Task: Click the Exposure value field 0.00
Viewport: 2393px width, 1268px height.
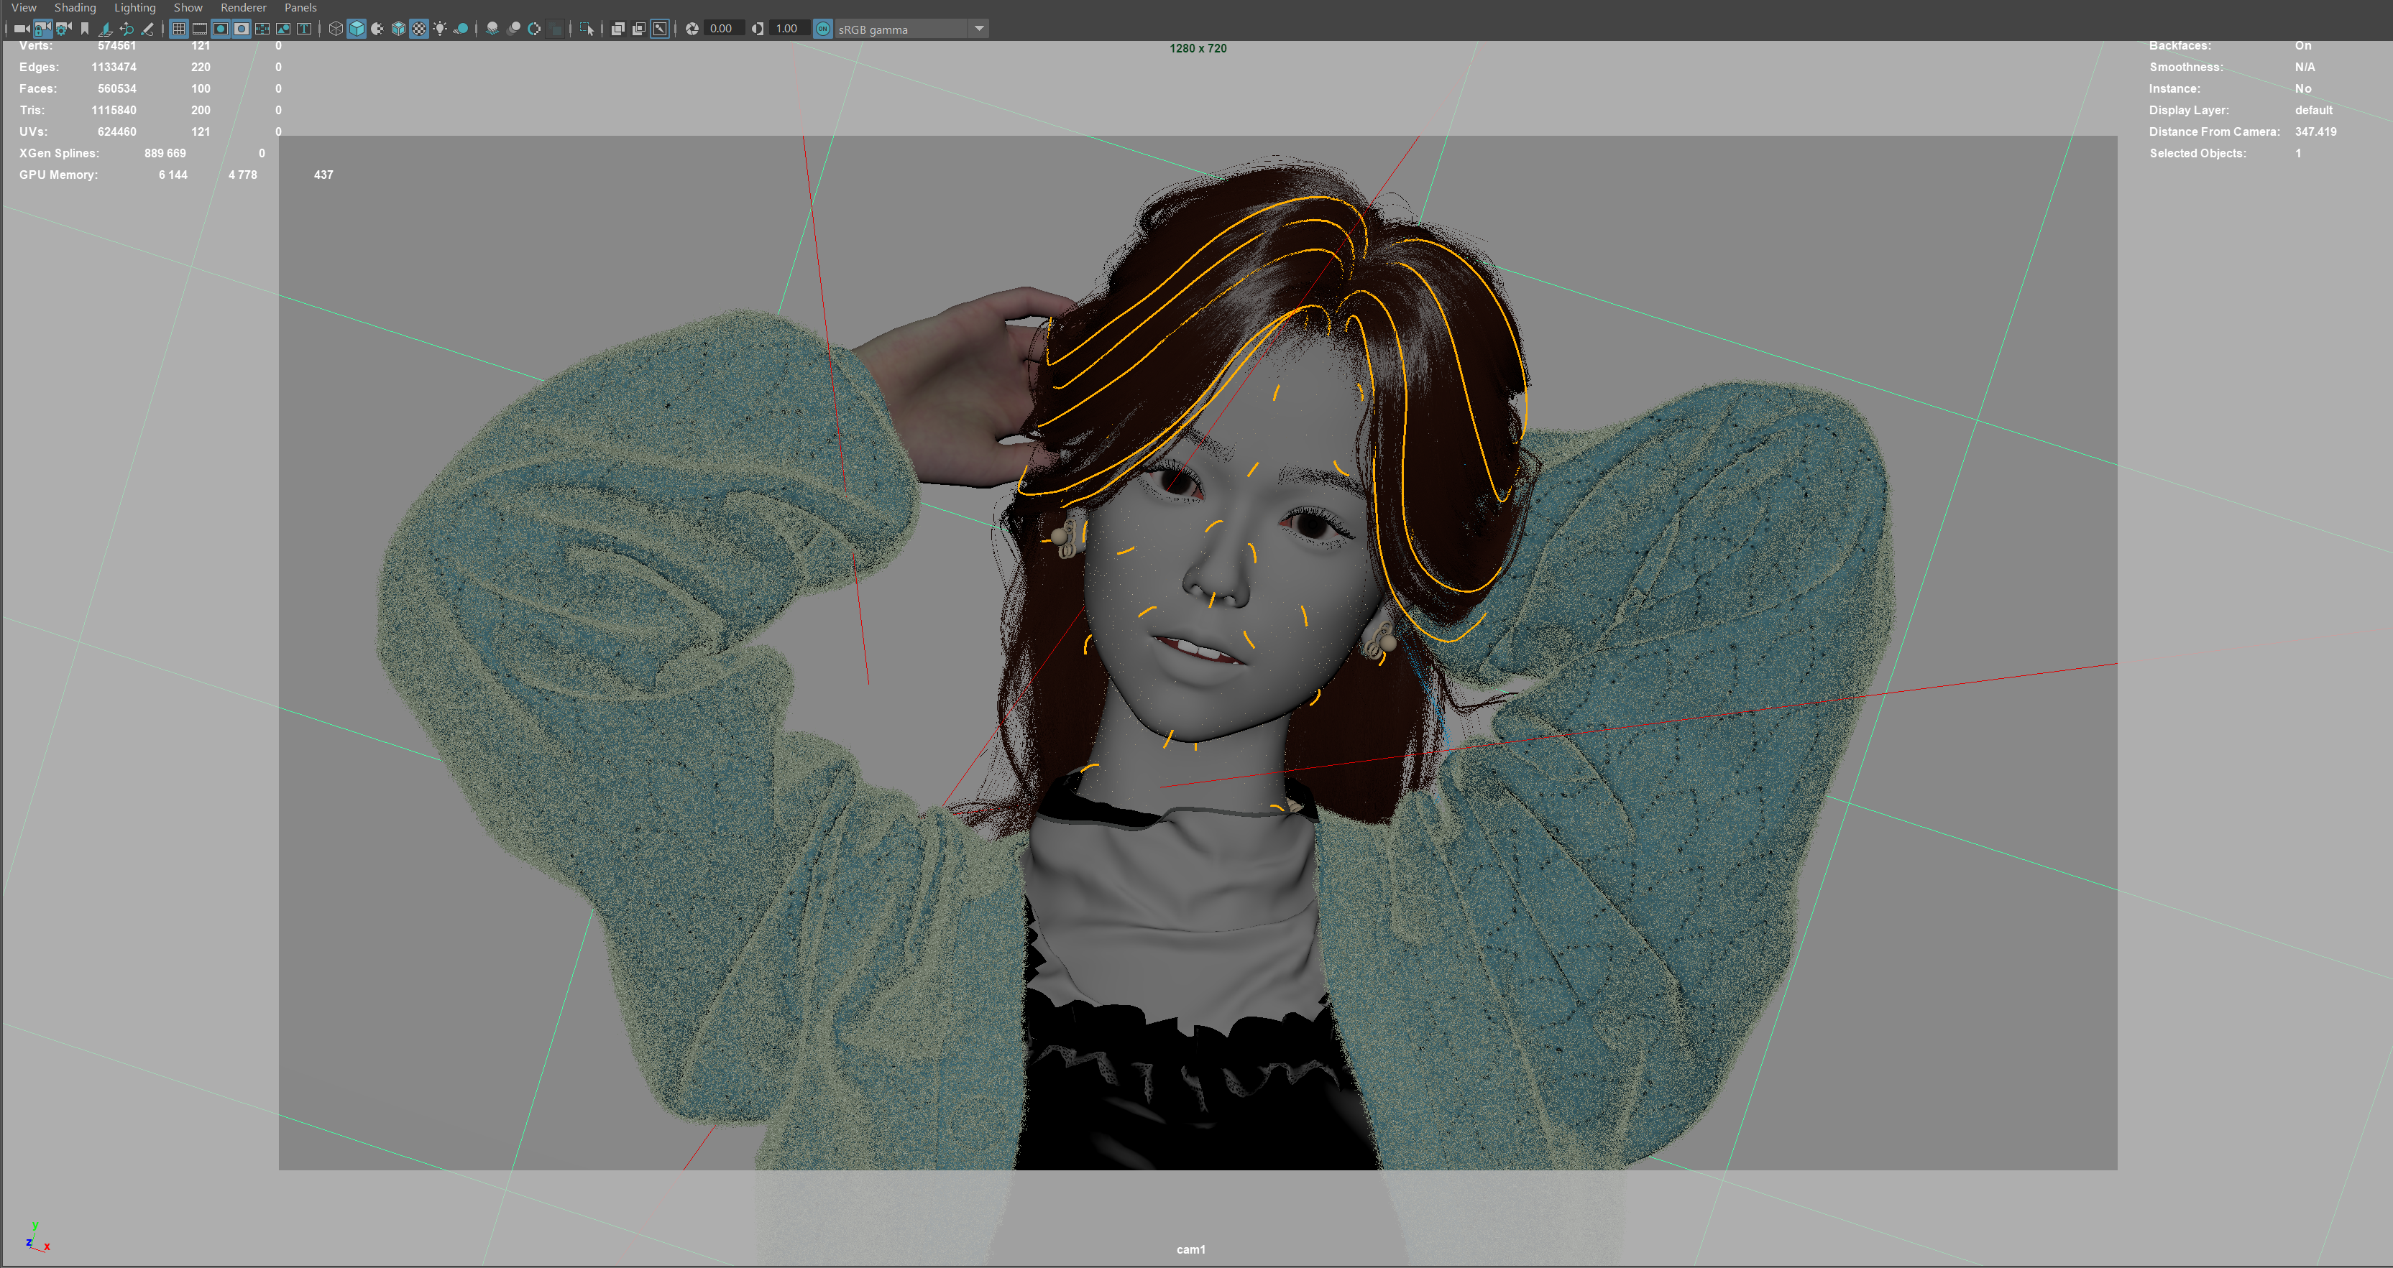Action: click(725, 29)
